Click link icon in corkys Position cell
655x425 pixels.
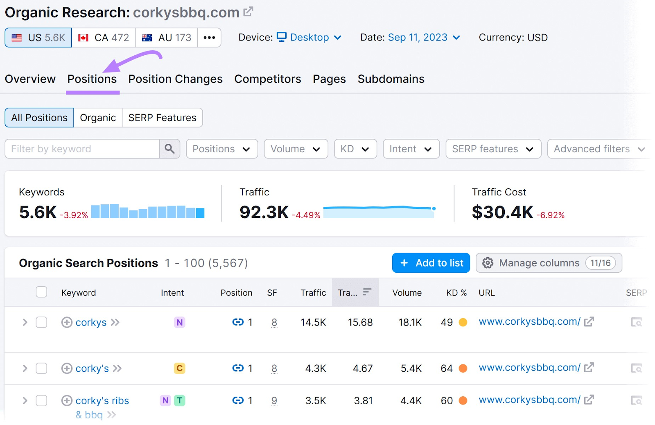tap(238, 322)
